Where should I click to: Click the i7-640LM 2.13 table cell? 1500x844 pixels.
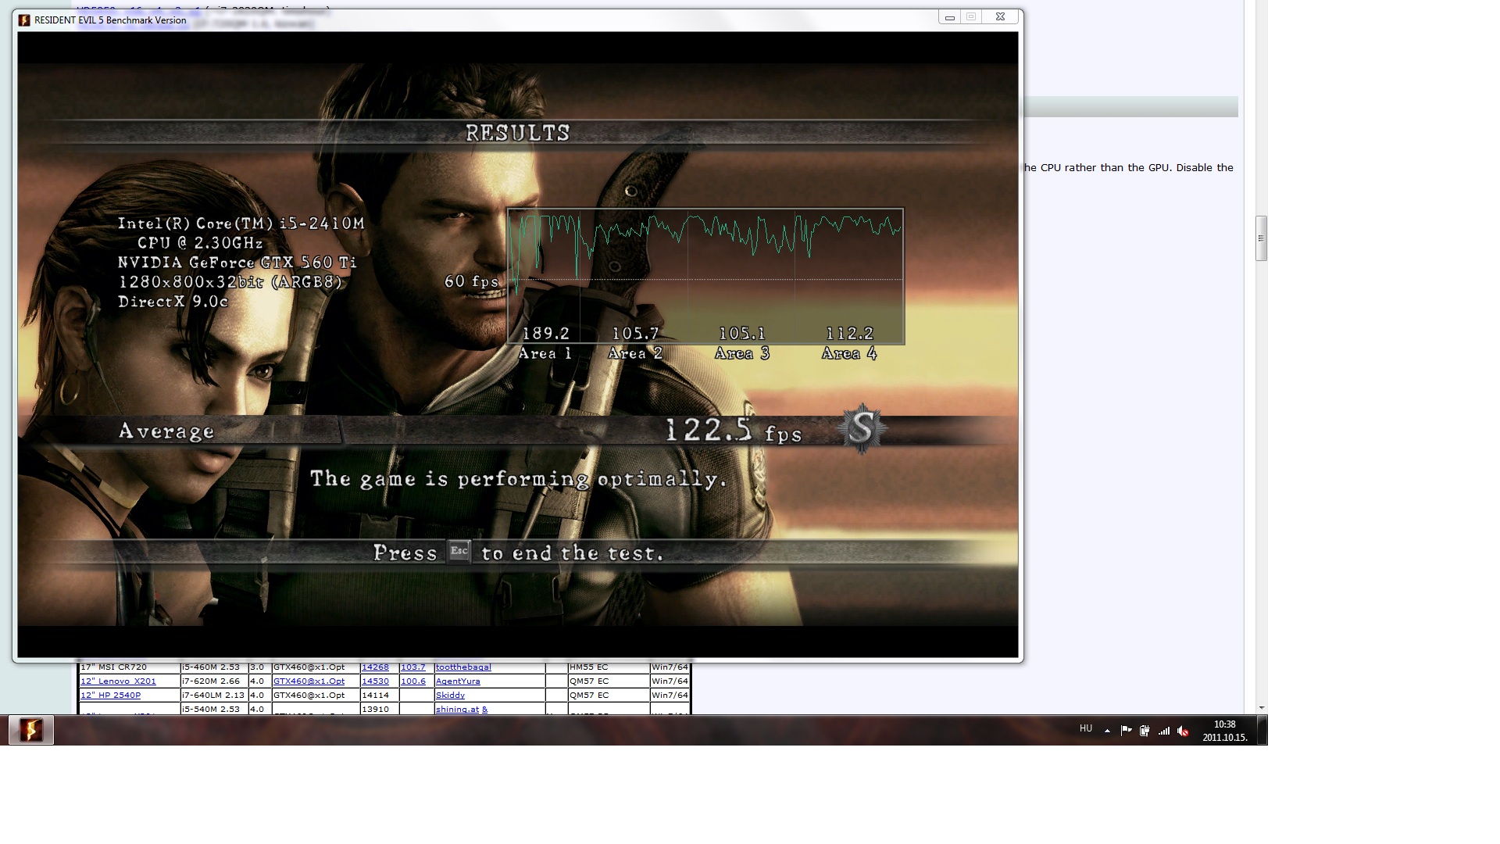pyautogui.click(x=214, y=696)
